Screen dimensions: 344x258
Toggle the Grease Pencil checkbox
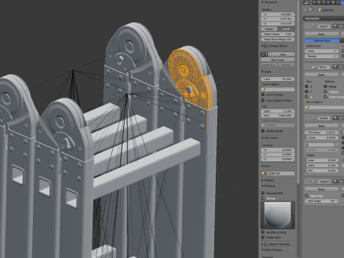[267, 46]
